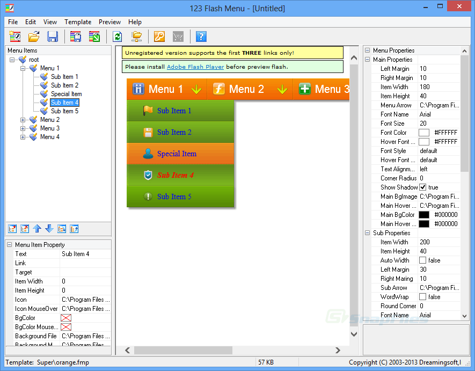Collapse the Menu Properties section
The width and height of the screenshot is (475, 371).
pos(368,50)
